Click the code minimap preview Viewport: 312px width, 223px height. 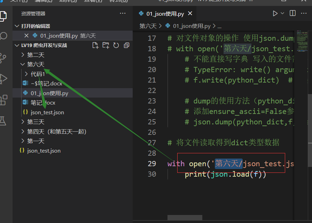pyautogui.click(x=302, y=41)
